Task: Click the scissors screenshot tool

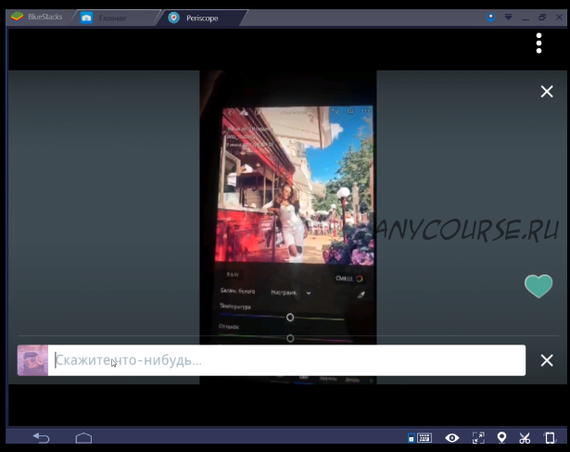Action: [x=525, y=438]
